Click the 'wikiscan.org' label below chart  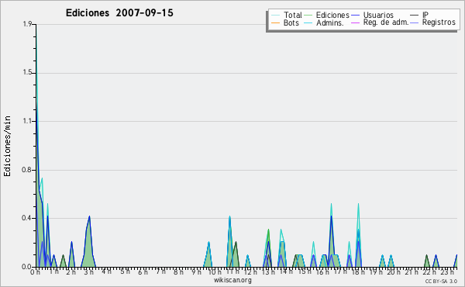click(232, 280)
